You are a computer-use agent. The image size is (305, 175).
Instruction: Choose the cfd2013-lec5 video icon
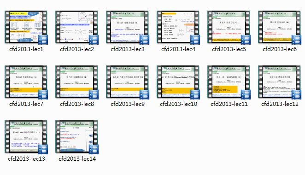(x=229, y=27)
